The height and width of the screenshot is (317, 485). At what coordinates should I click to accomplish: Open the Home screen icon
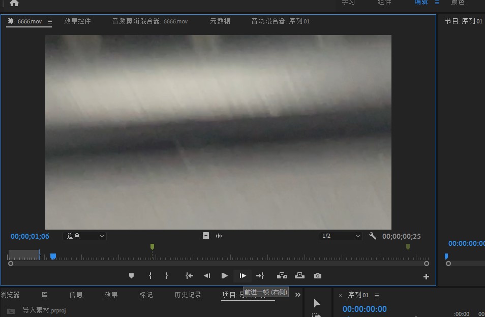coord(14,3)
